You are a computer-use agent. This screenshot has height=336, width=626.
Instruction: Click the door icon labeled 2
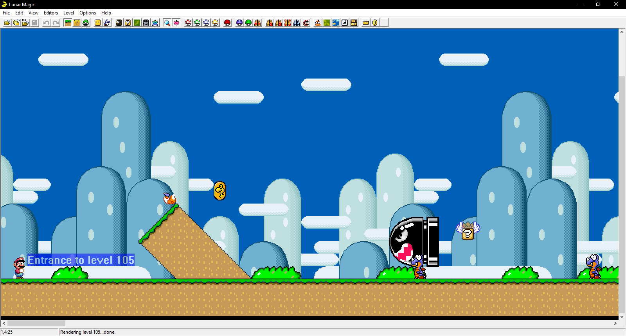click(x=279, y=23)
